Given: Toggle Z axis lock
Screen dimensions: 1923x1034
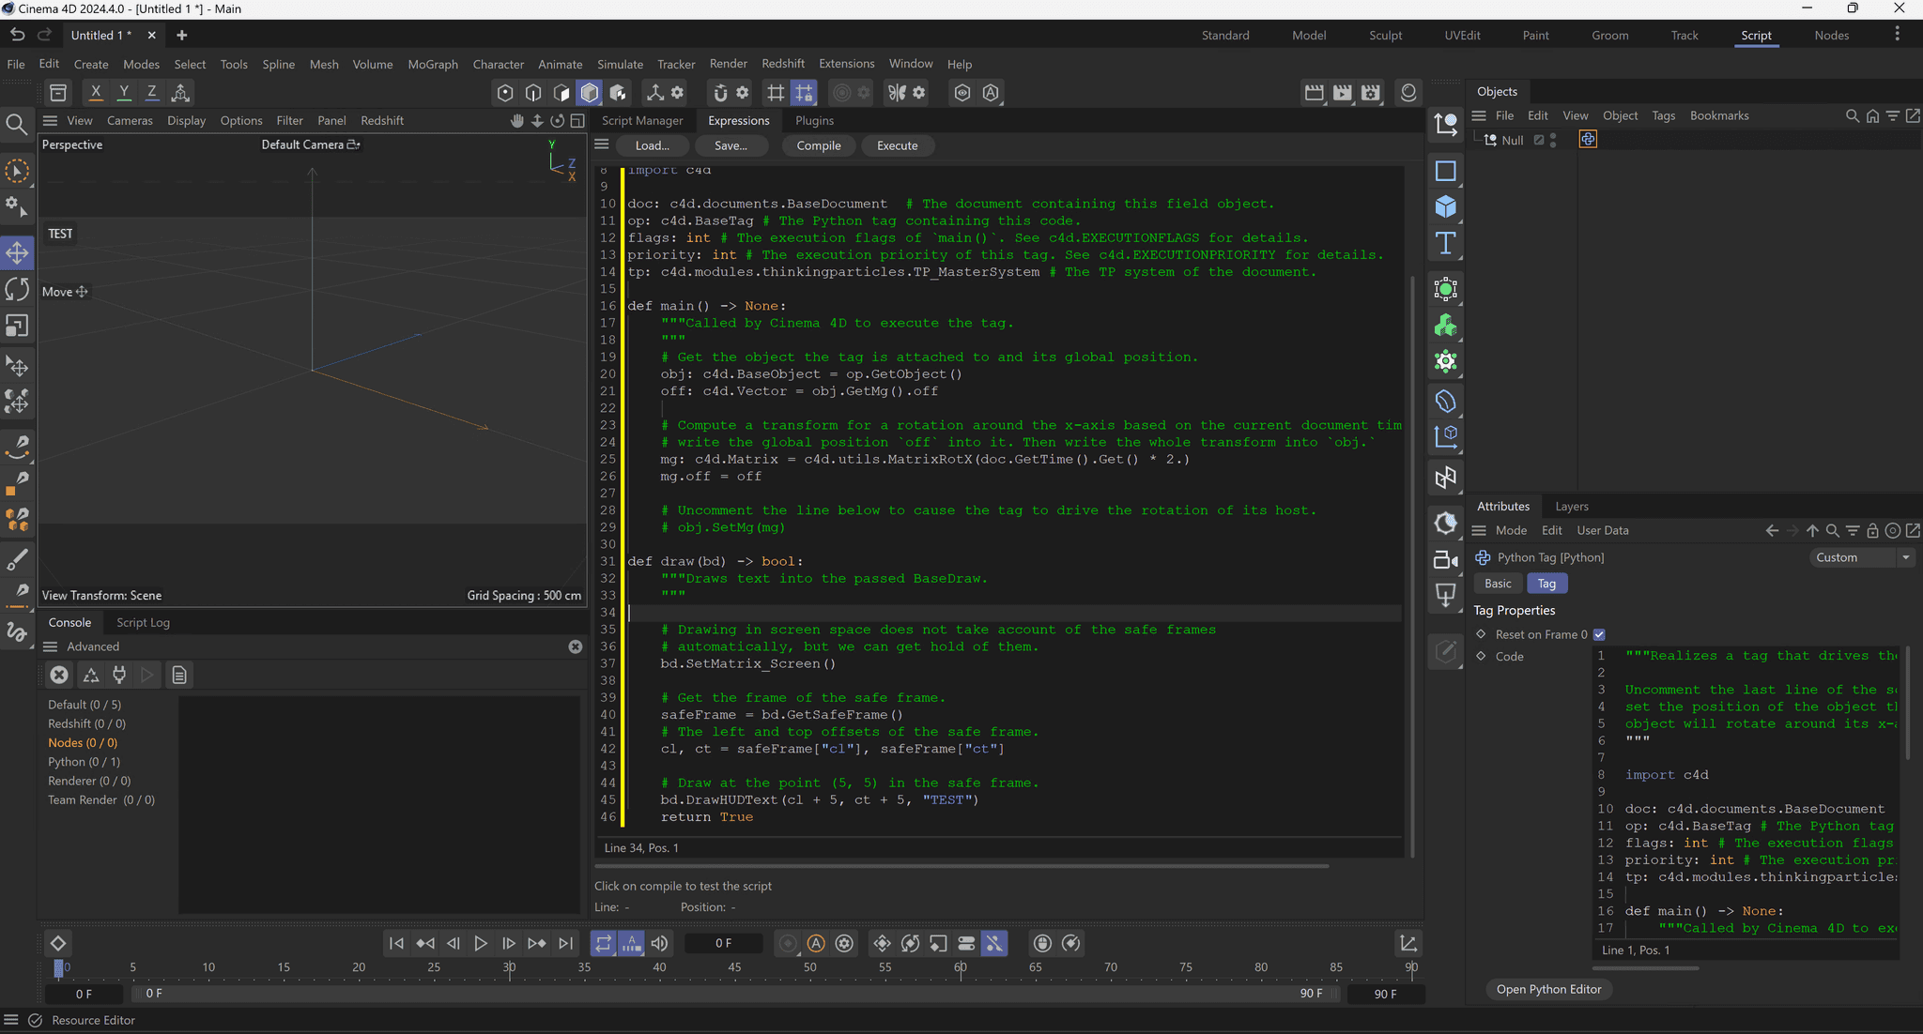Looking at the screenshot, I should click(151, 92).
